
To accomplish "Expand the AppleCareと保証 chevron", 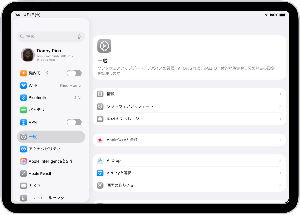I will point(280,139).
